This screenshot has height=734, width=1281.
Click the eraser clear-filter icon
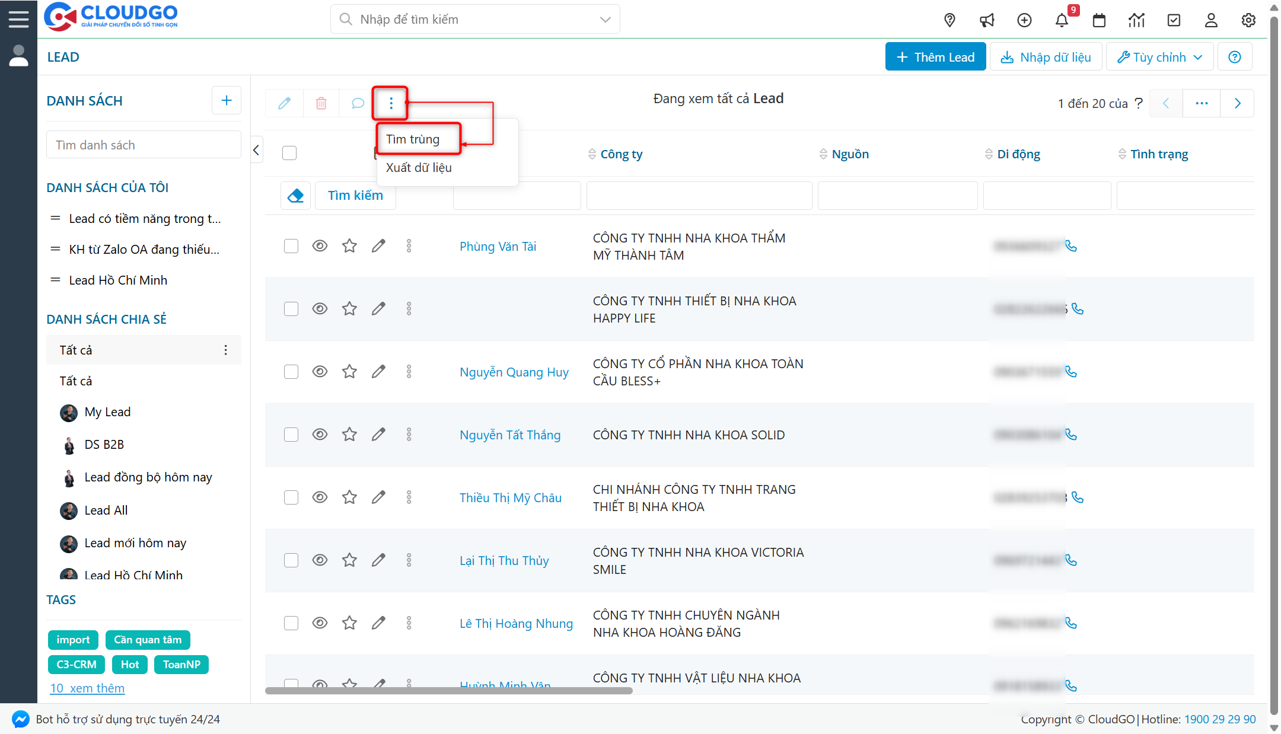pyautogui.click(x=295, y=195)
